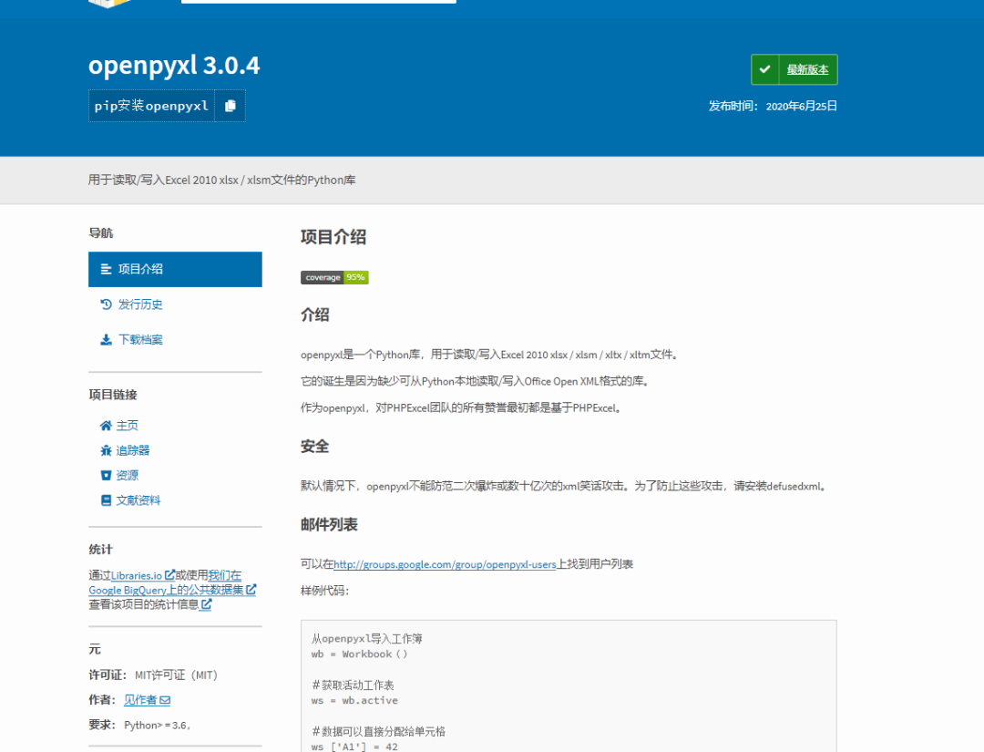This screenshot has width=984, height=752.
Task: Click the book icon beside 文献资料
Action: click(x=106, y=500)
